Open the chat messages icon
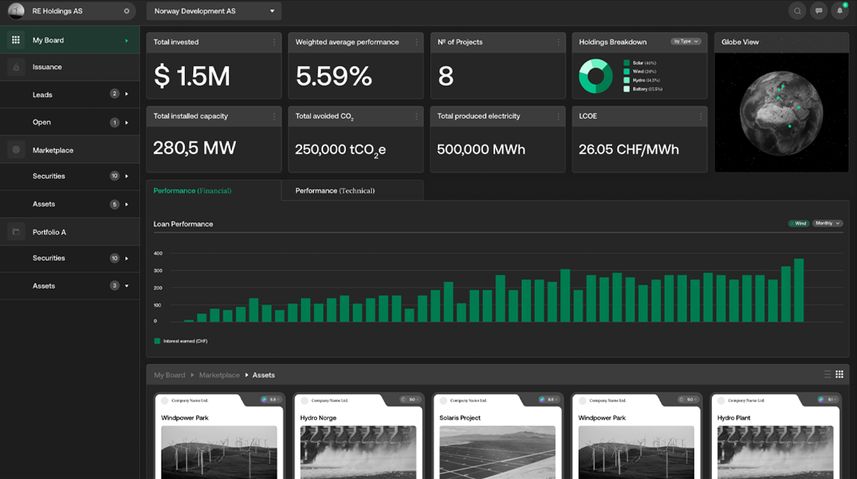This screenshot has height=479, width=857. (x=819, y=11)
